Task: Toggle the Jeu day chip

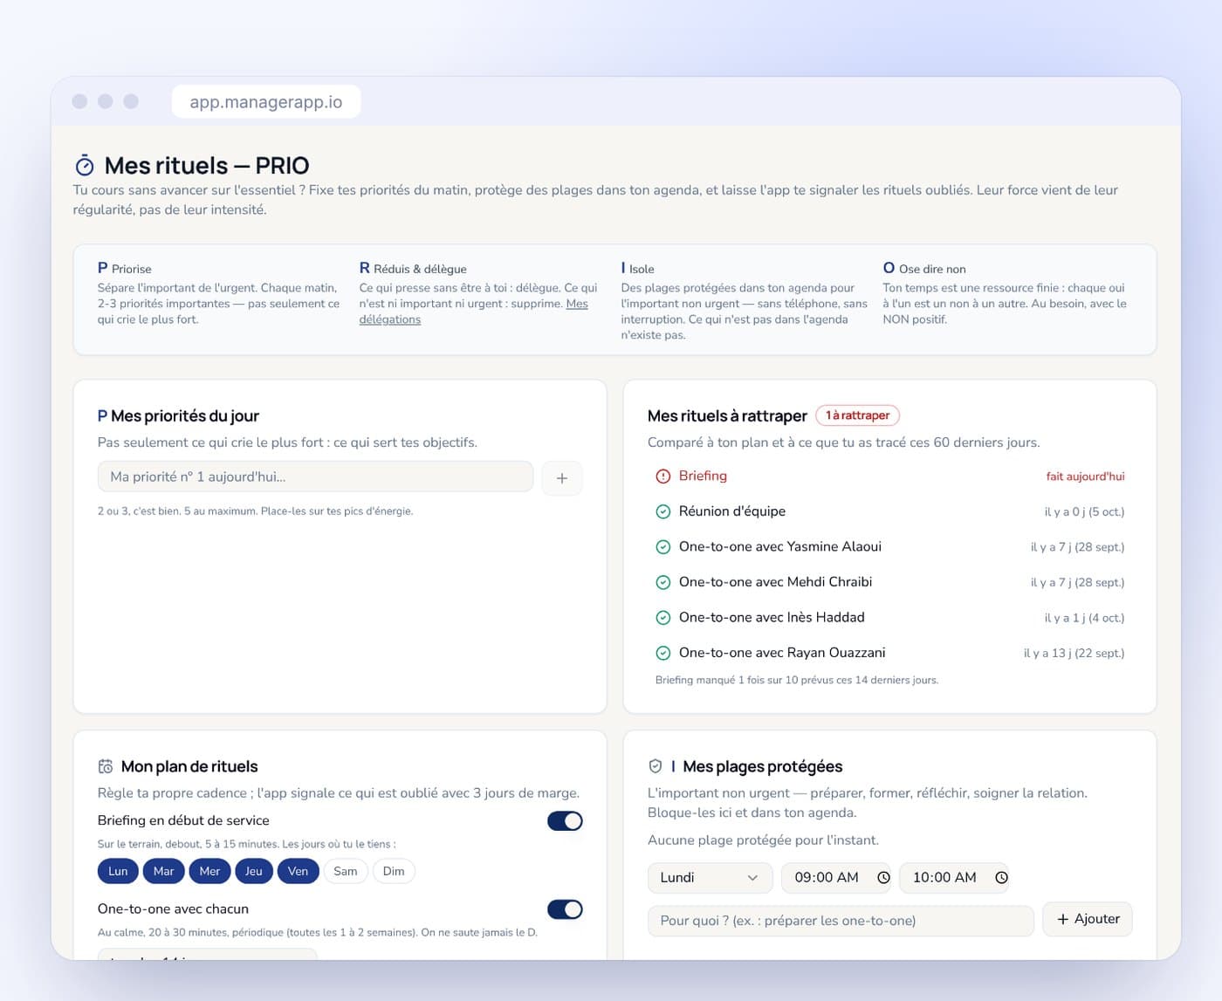Action: point(254,871)
